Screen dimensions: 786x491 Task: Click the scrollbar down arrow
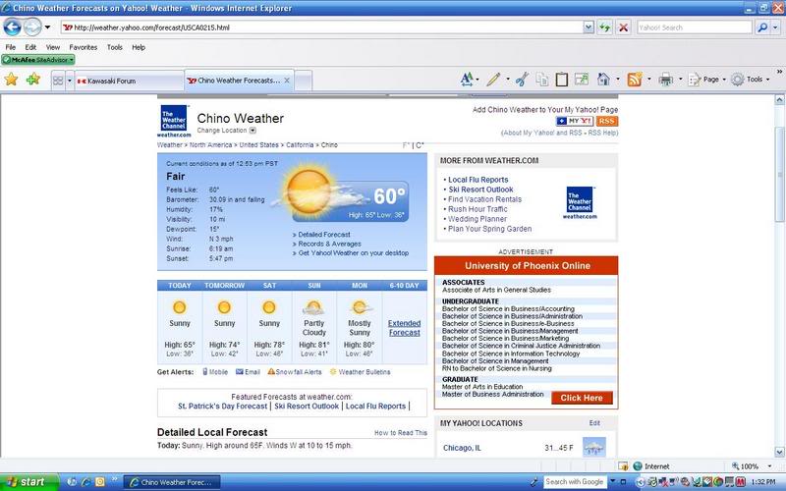click(779, 452)
